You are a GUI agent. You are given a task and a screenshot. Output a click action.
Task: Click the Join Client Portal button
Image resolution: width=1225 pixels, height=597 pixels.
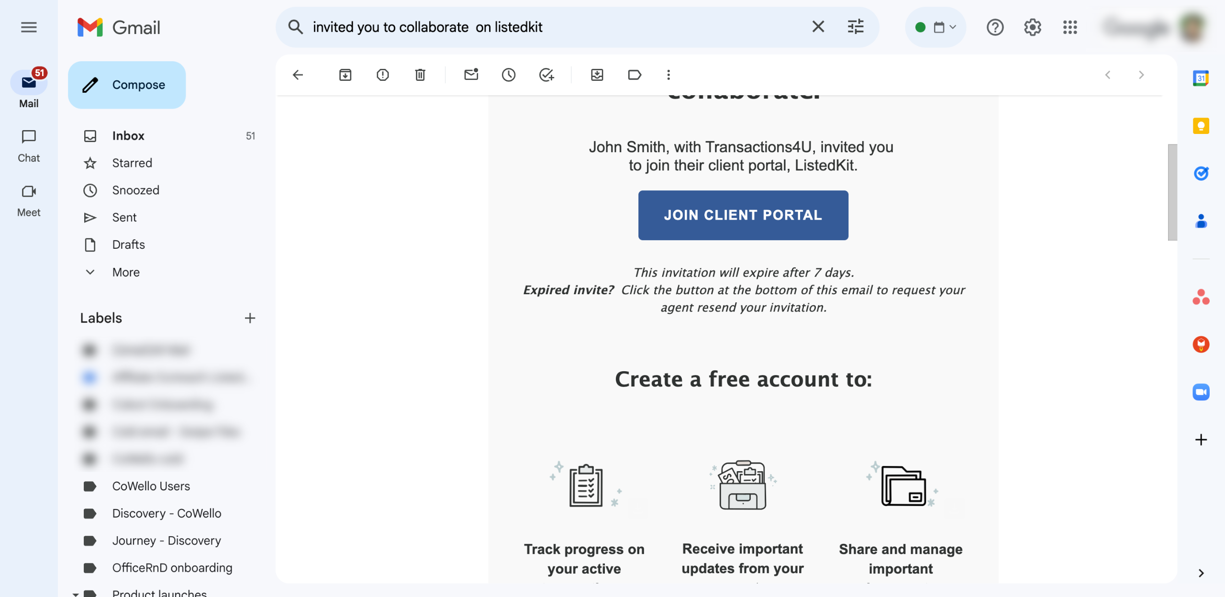(x=743, y=215)
